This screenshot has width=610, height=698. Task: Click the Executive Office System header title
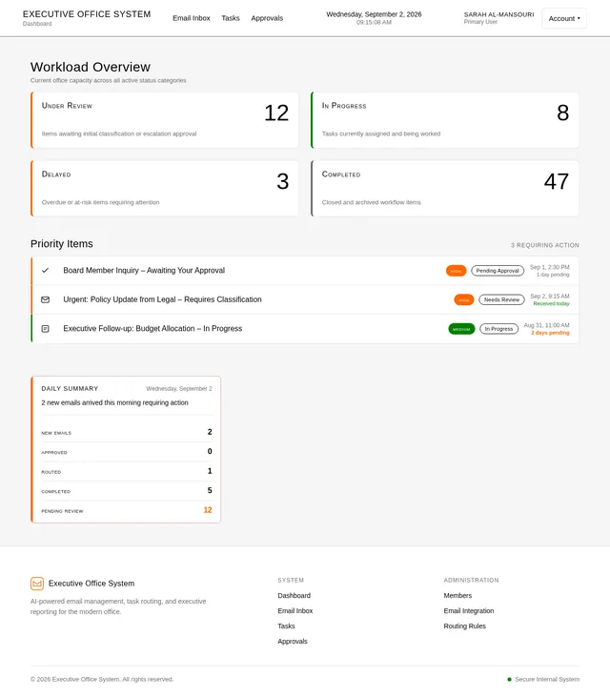point(87,14)
